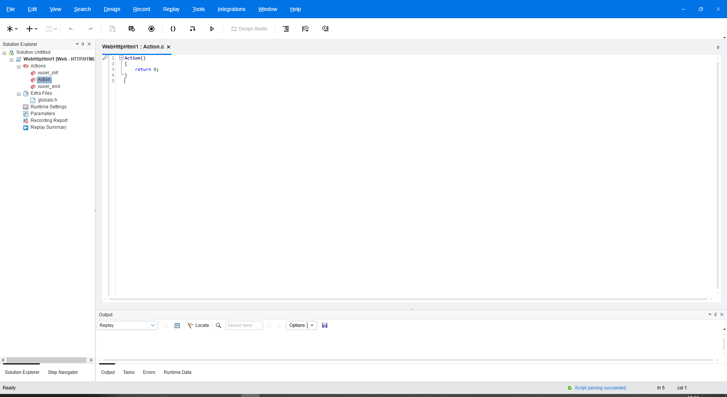Show the open documents list chevron

[718, 47]
